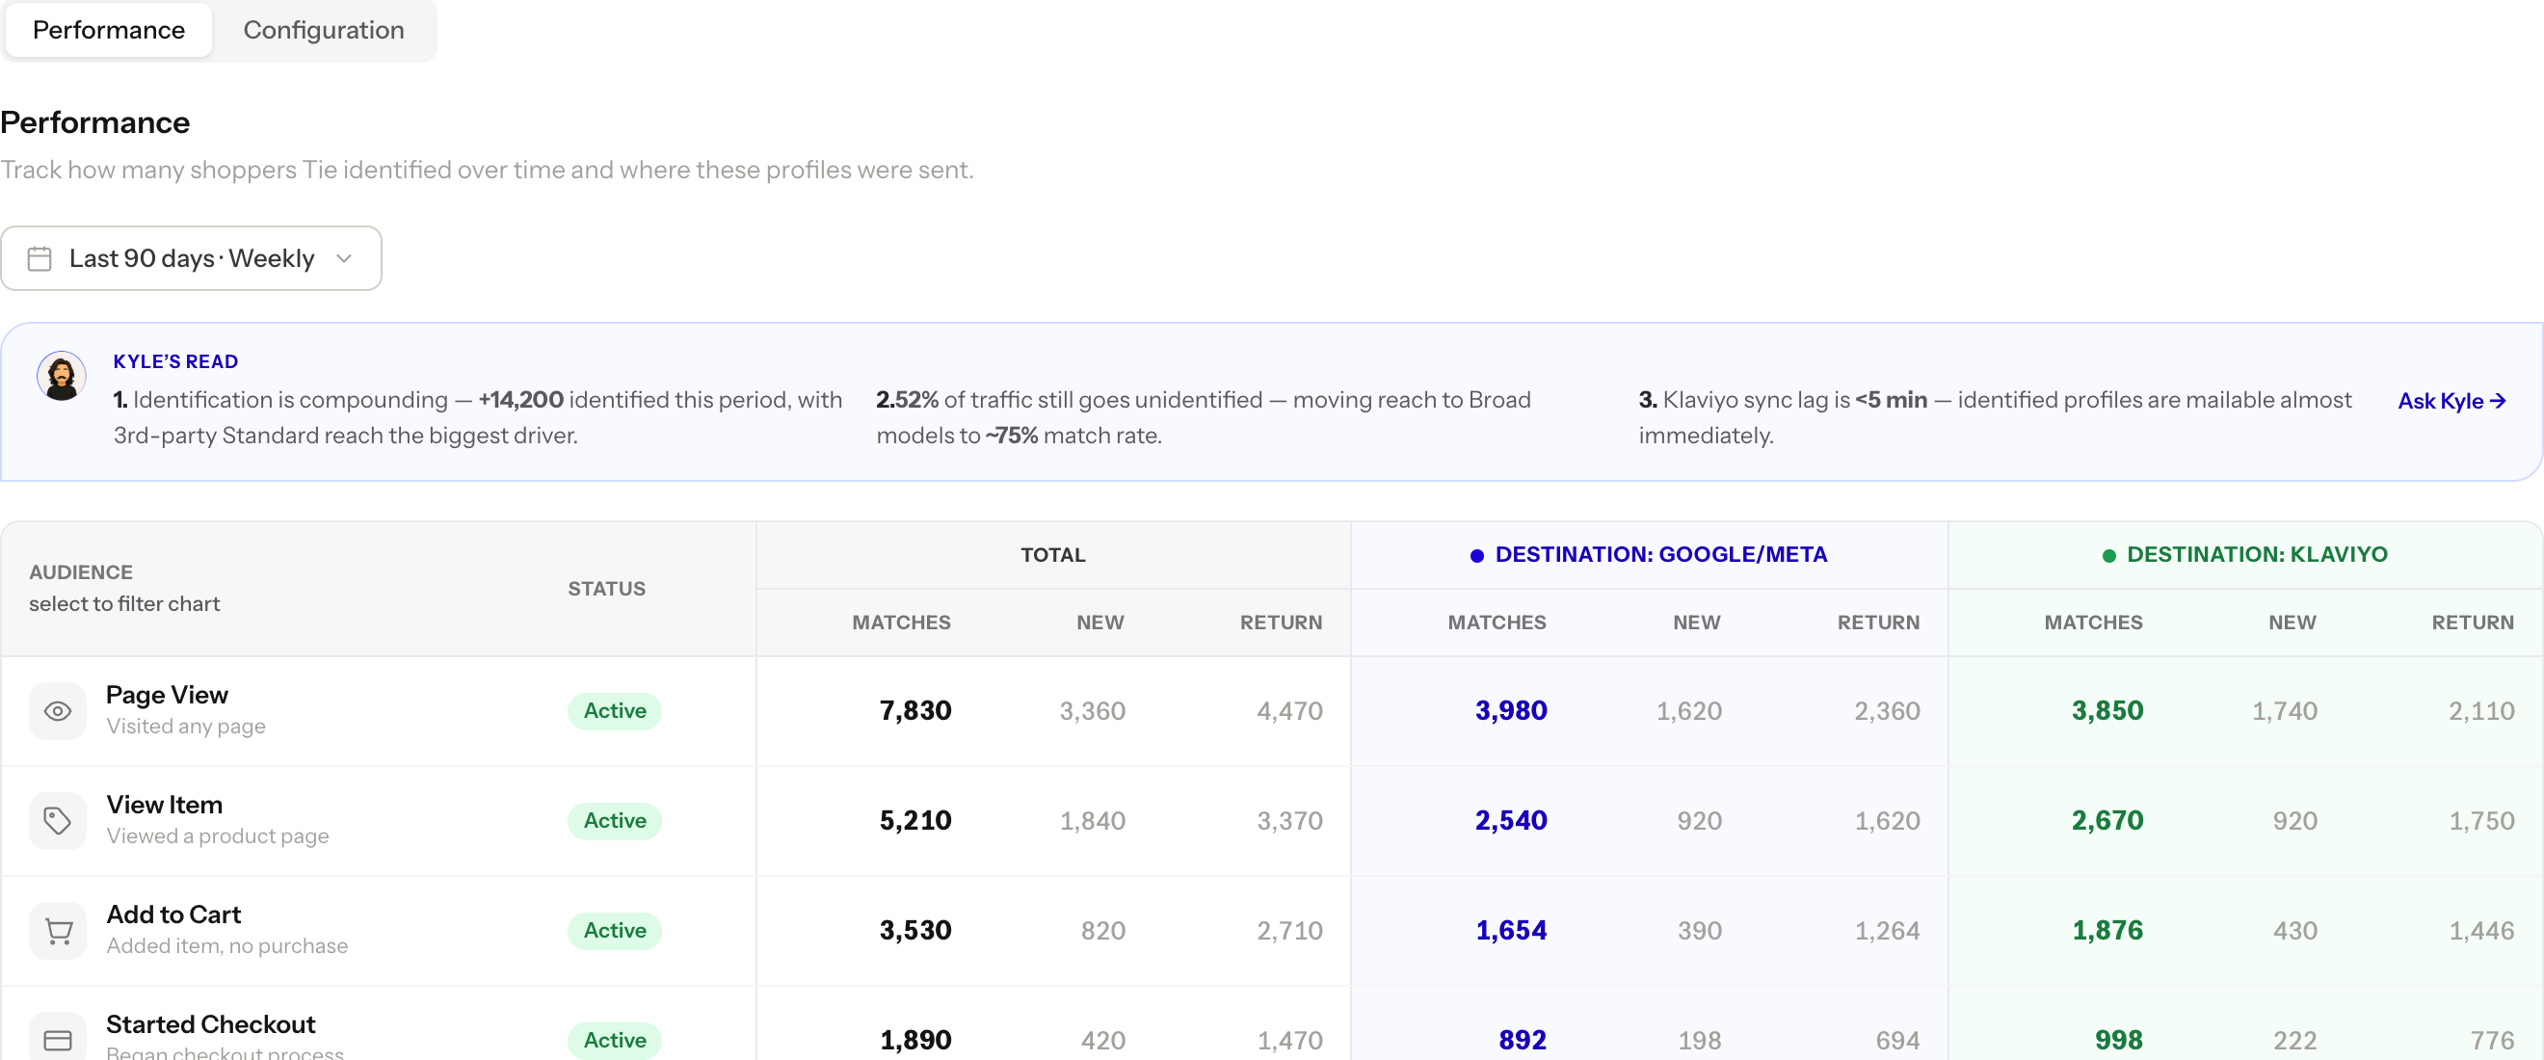
Task: Click total matches value 5,210
Action: pyautogui.click(x=914, y=820)
